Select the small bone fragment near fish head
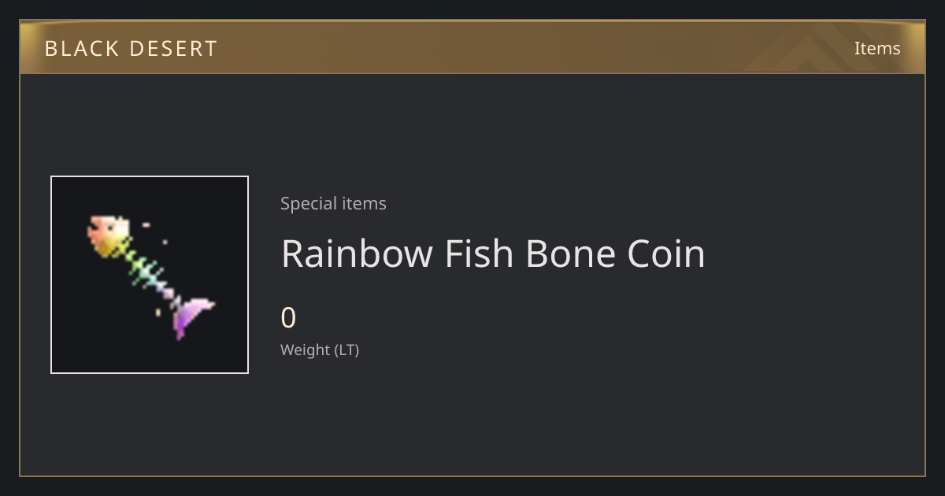945x496 pixels. pos(146,225)
